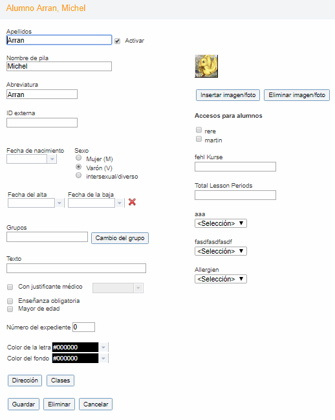The width and height of the screenshot is (335, 420).
Task: Open the Fecha de nacimiento date picker
Action: click(x=52, y=159)
